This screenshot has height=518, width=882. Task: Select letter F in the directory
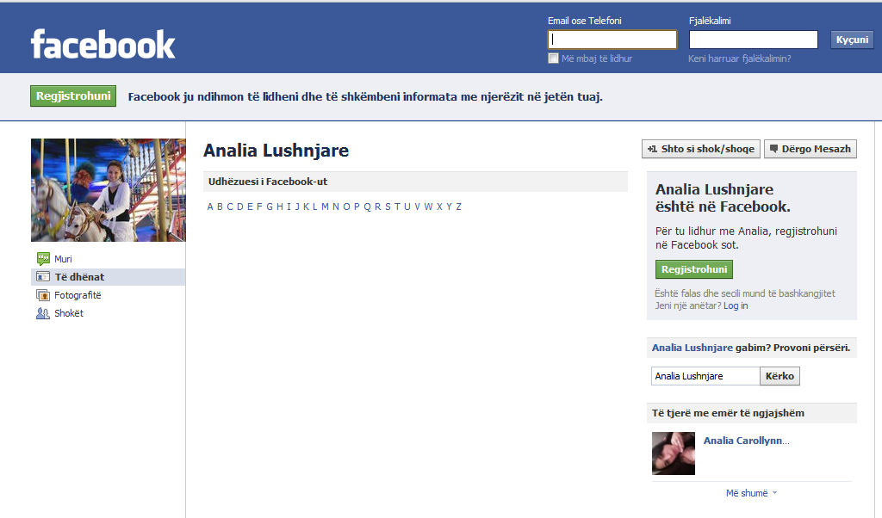(259, 207)
